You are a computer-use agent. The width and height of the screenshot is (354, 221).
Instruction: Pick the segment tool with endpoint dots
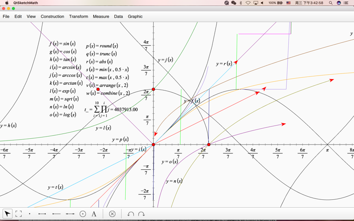coord(42,214)
